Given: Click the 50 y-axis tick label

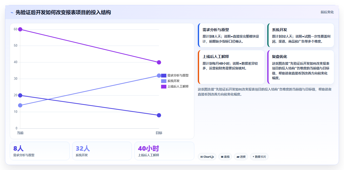Looking at the screenshot, I should [16, 46].
